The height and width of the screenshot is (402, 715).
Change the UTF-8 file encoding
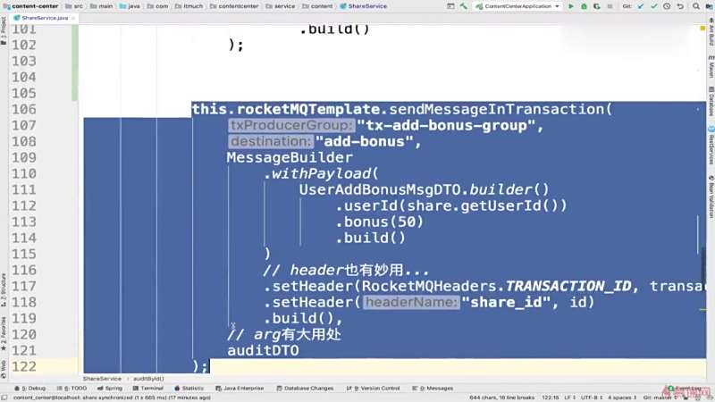coord(591,398)
